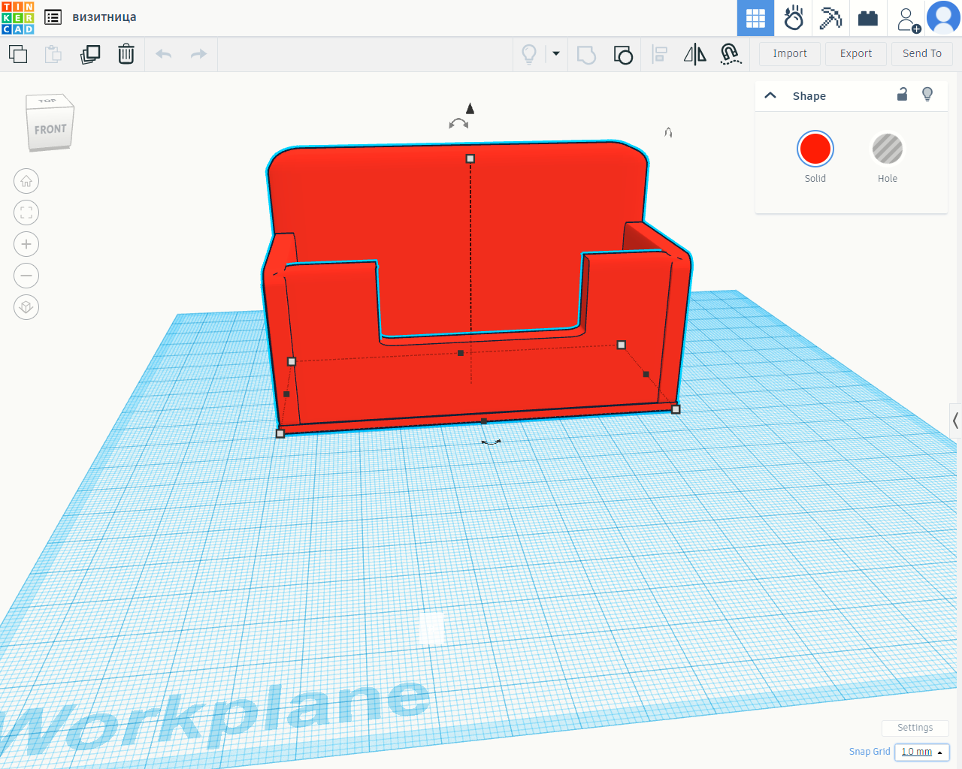962x769 pixels.
Task: Collapse the Shape panel chevron
Action: tap(770, 95)
